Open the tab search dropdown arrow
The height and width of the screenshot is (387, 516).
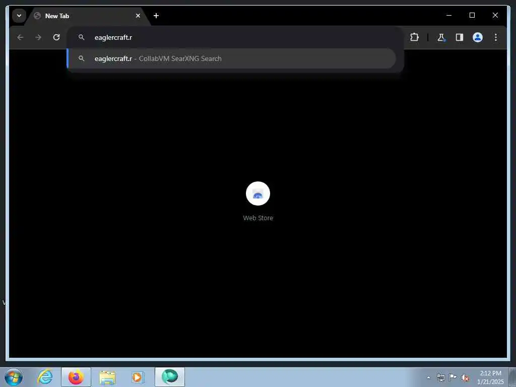pos(19,16)
